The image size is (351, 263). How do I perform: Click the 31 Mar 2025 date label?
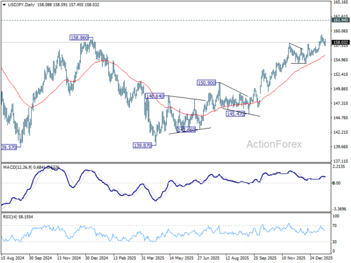[153, 258]
